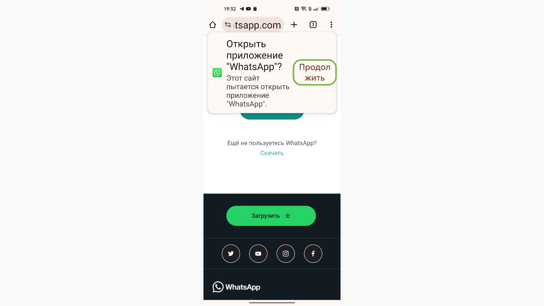
Task: Toggle security indicator in URL bar
Action: click(228, 25)
